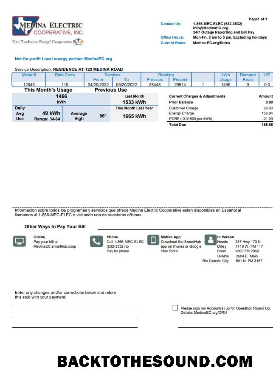This screenshot has height=388, width=273.
Task: Click the Hondo office address 237 Hwy 173 N
Action: tap(248, 242)
